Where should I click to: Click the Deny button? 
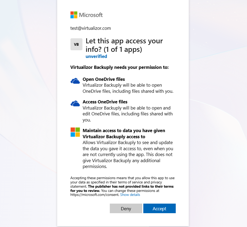click(x=126, y=208)
